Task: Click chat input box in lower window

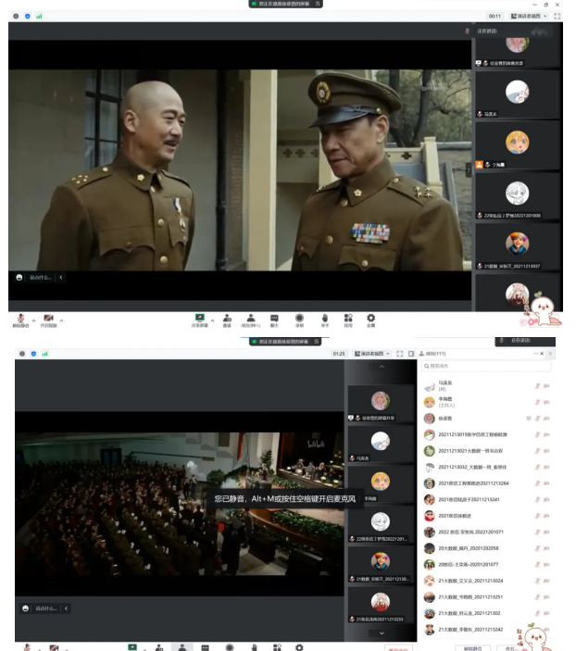Action: coord(46,608)
